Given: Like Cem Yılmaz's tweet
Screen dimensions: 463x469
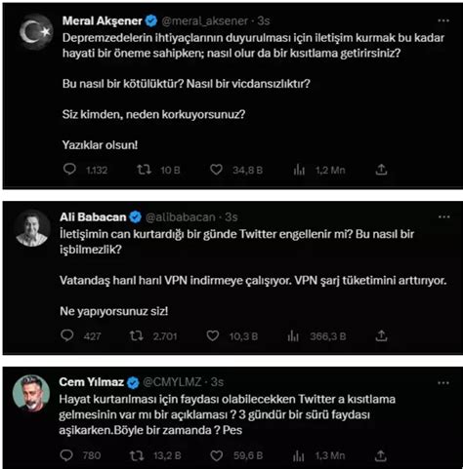Looking at the screenshot, I should pos(216,455).
